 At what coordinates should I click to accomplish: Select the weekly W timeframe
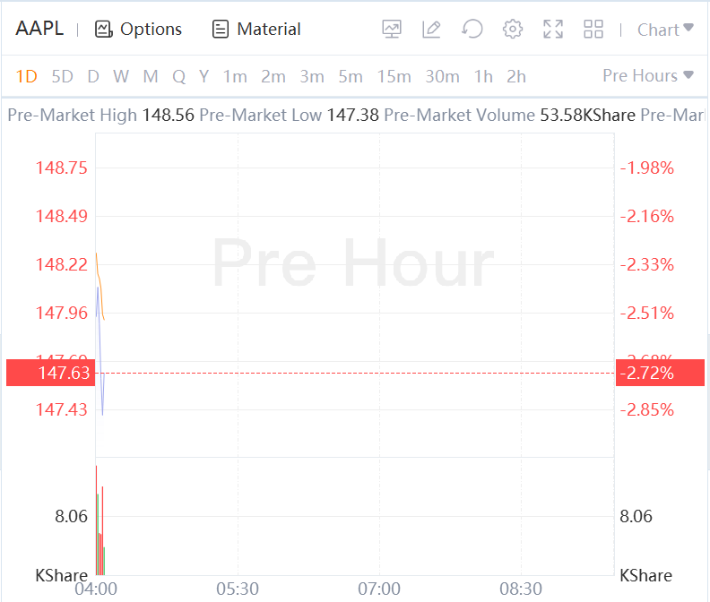(x=121, y=76)
